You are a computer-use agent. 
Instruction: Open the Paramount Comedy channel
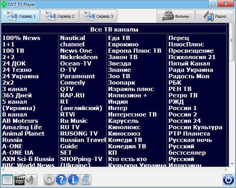(77, 79)
